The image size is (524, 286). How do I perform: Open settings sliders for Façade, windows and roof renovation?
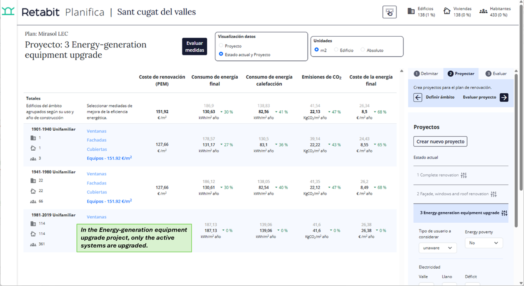pyautogui.click(x=494, y=194)
